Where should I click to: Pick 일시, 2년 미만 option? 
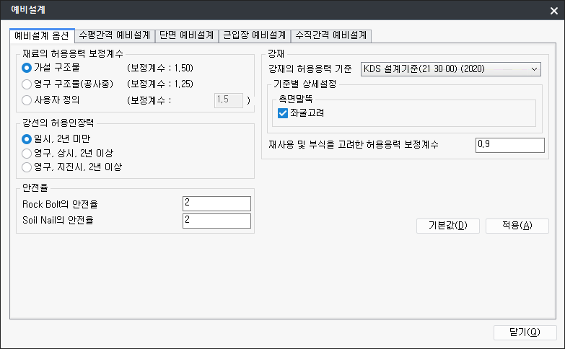[x=27, y=138]
